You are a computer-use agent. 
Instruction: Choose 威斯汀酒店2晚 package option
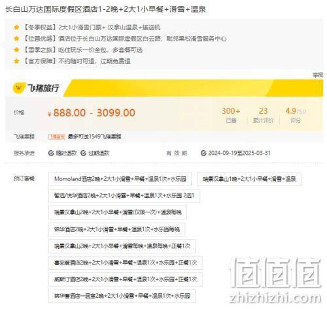click(x=126, y=279)
